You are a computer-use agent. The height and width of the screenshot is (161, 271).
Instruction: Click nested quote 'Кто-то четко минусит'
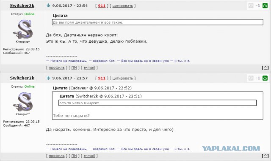point(79,103)
